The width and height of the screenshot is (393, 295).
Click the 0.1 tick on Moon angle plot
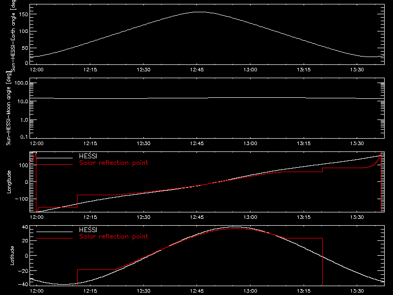24,137
